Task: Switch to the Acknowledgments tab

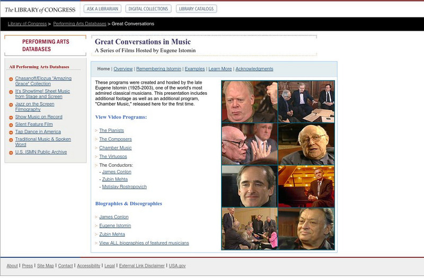Action: tap(254, 69)
